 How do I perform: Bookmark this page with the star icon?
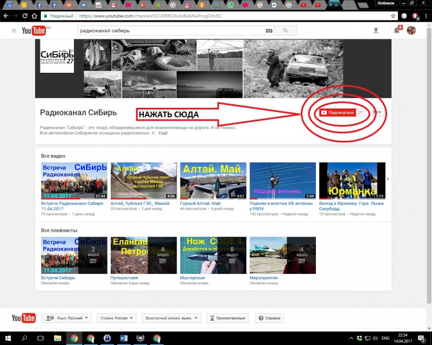(393, 16)
